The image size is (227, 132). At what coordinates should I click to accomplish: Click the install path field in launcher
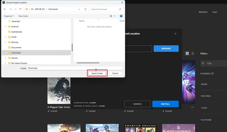click(138, 49)
